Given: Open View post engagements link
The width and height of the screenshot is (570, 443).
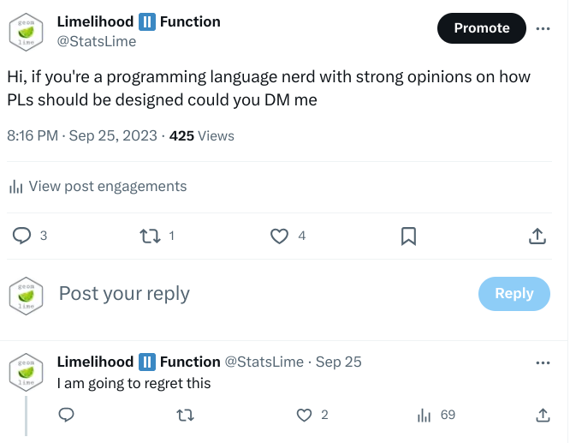Looking at the screenshot, I should tap(108, 187).
